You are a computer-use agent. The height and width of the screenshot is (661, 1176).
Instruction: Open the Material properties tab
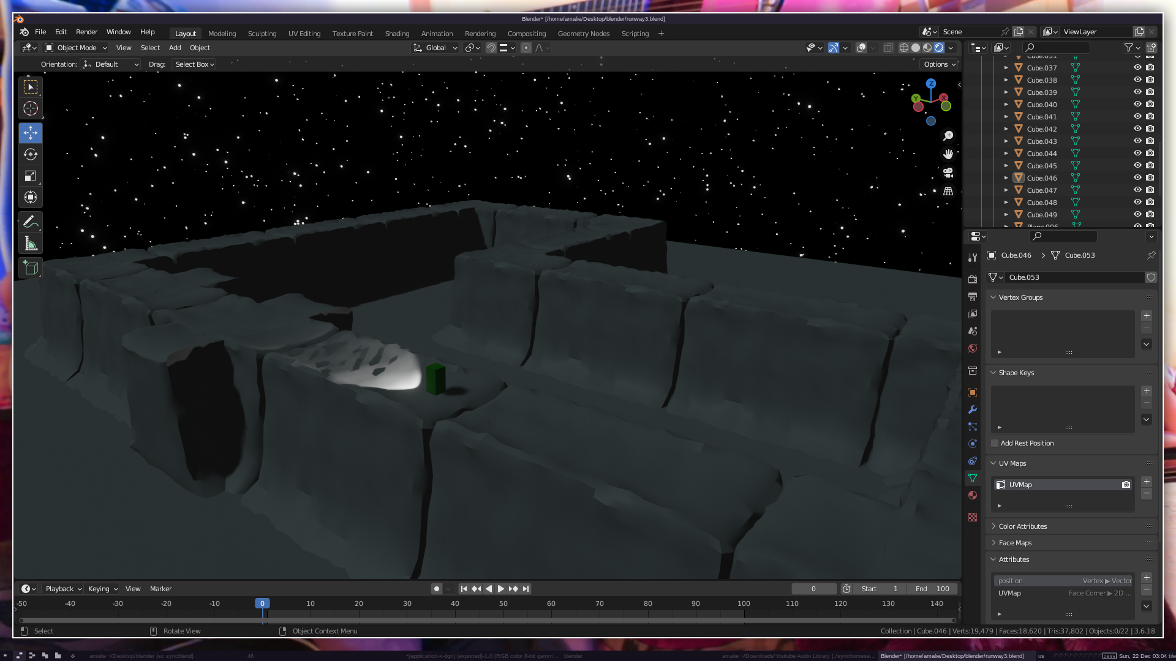coord(973,495)
